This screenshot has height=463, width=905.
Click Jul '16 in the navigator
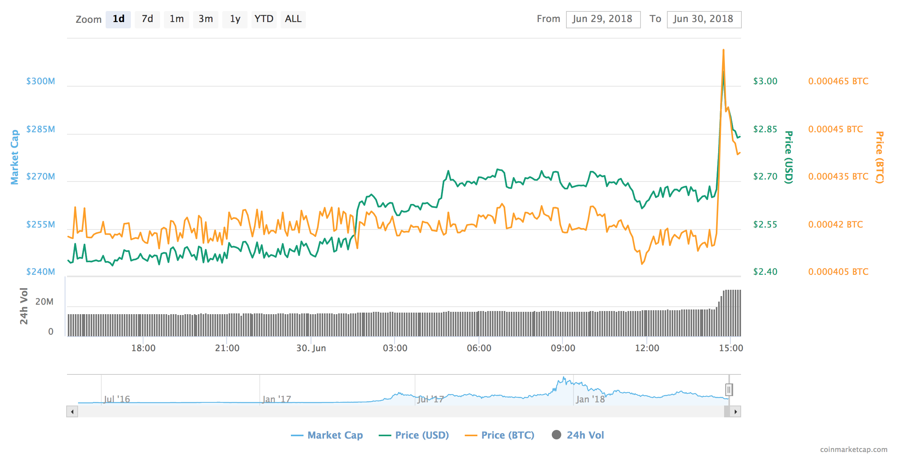[x=117, y=399]
